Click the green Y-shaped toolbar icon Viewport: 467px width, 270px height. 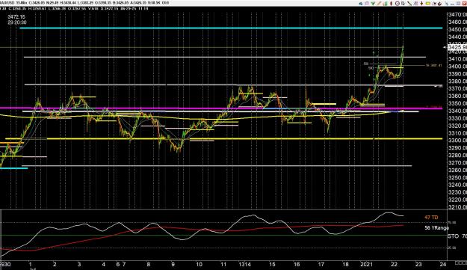click(x=373, y=4)
